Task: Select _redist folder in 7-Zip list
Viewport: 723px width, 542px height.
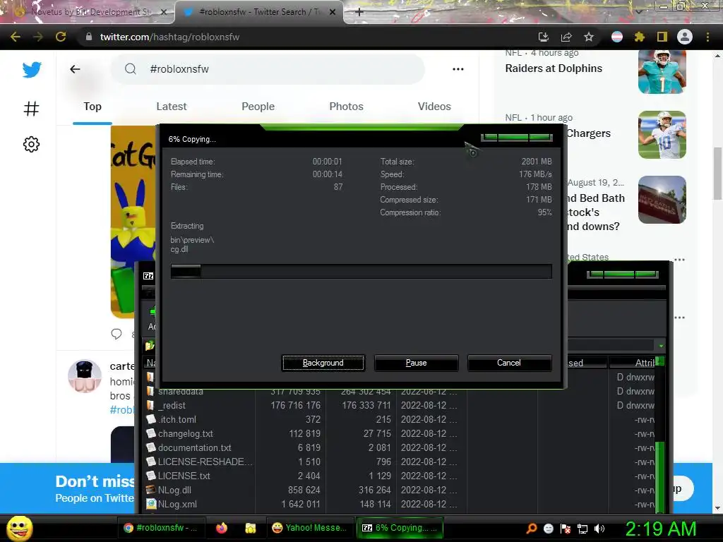Action: pos(172,406)
